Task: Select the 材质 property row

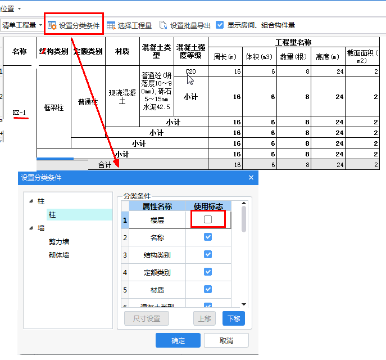Action: pyautogui.click(x=157, y=290)
